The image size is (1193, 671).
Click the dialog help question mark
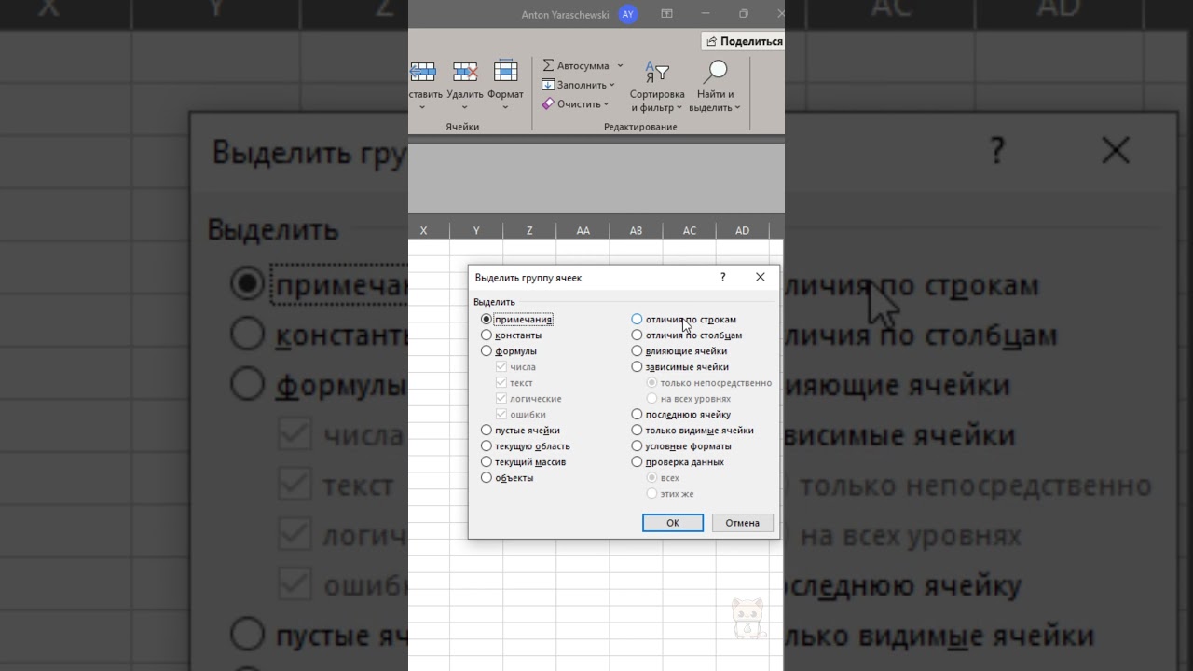coord(722,278)
